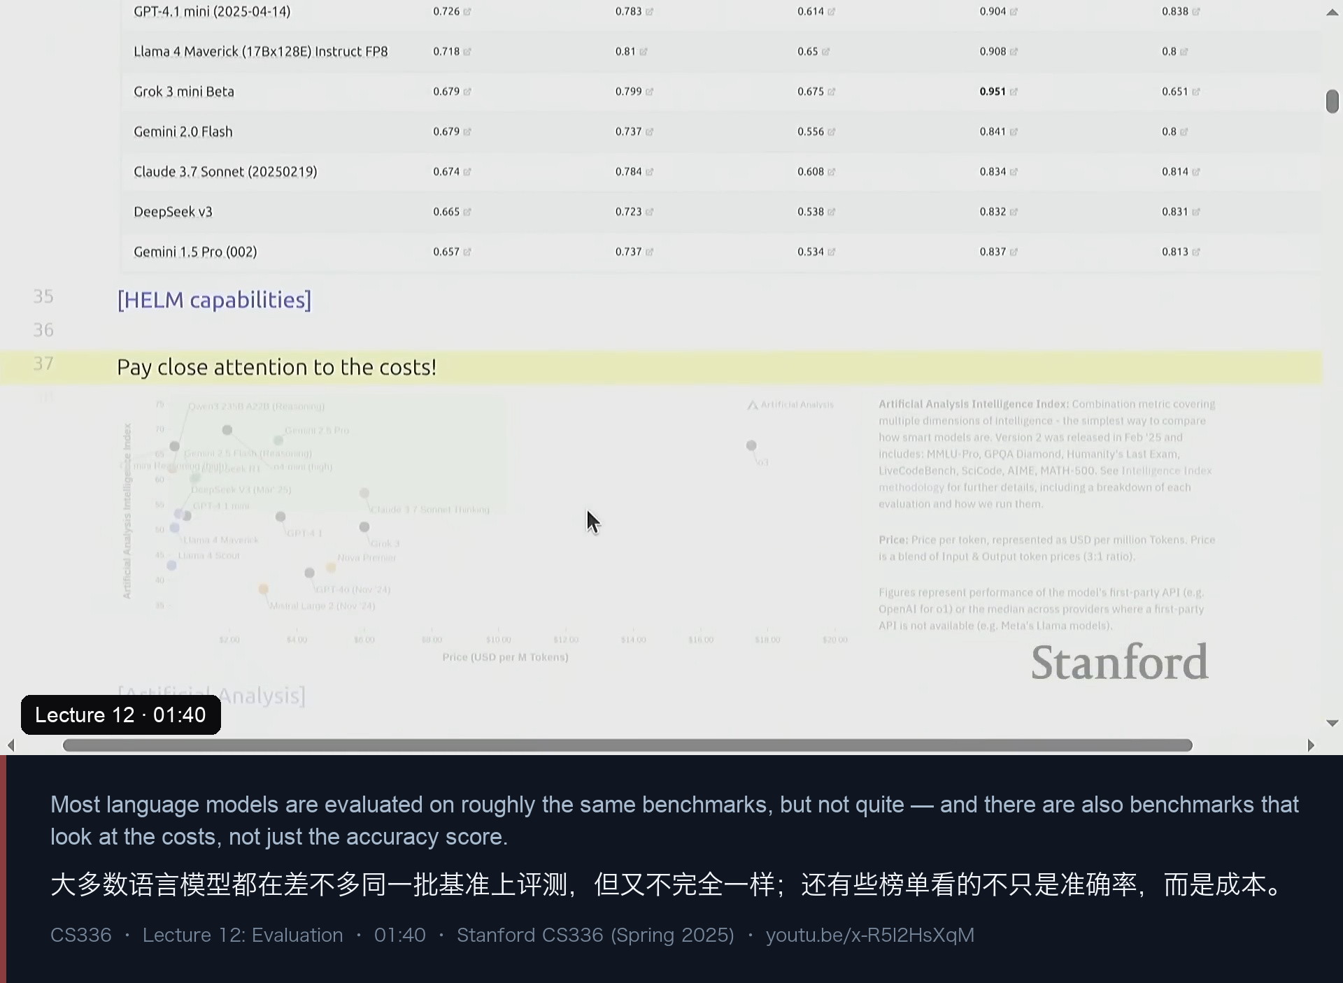
Task: Click link icon next to 0.783 in GPT-4.1 mini row
Action: click(x=650, y=12)
